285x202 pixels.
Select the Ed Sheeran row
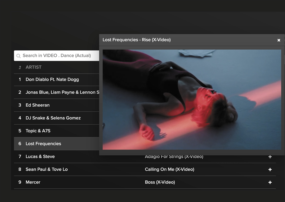click(57, 105)
